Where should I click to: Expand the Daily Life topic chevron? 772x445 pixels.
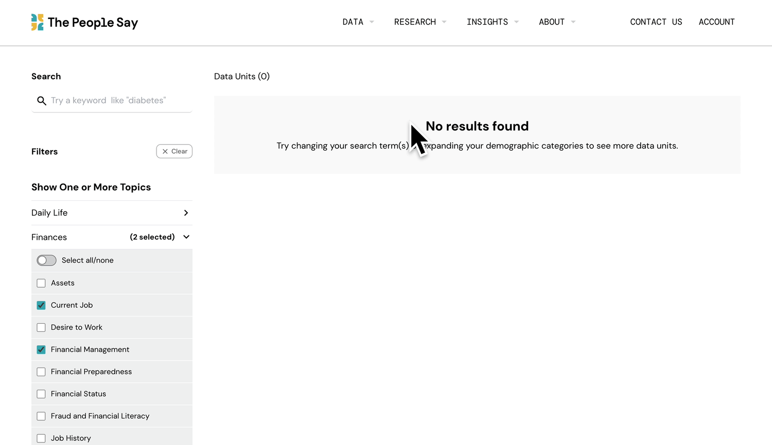[x=186, y=213]
